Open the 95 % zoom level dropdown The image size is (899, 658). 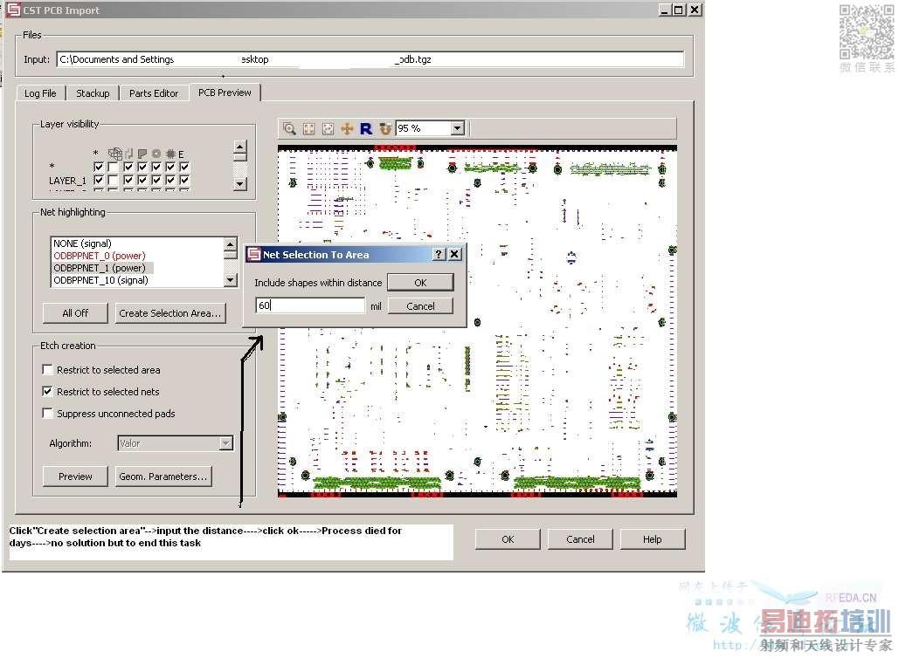pyautogui.click(x=457, y=128)
